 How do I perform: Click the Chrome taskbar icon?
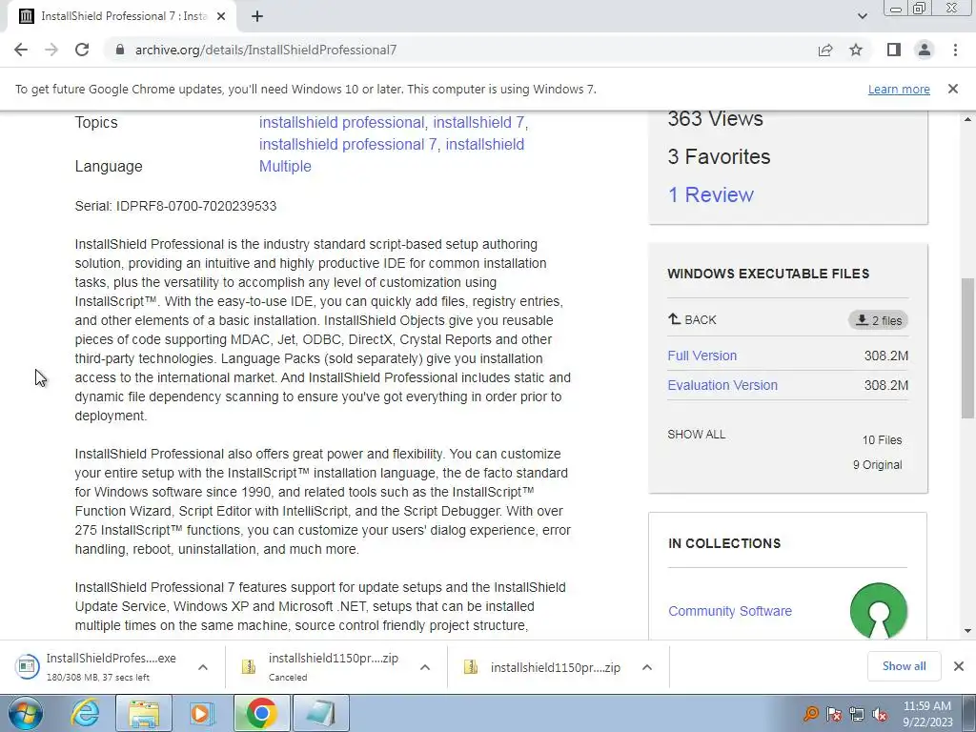coord(261,713)
